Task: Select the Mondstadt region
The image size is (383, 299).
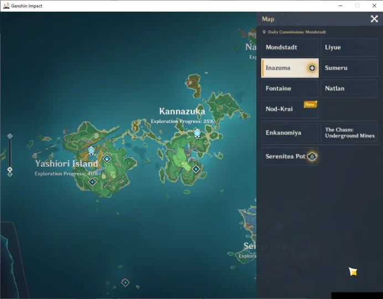Action: [290, 48]
